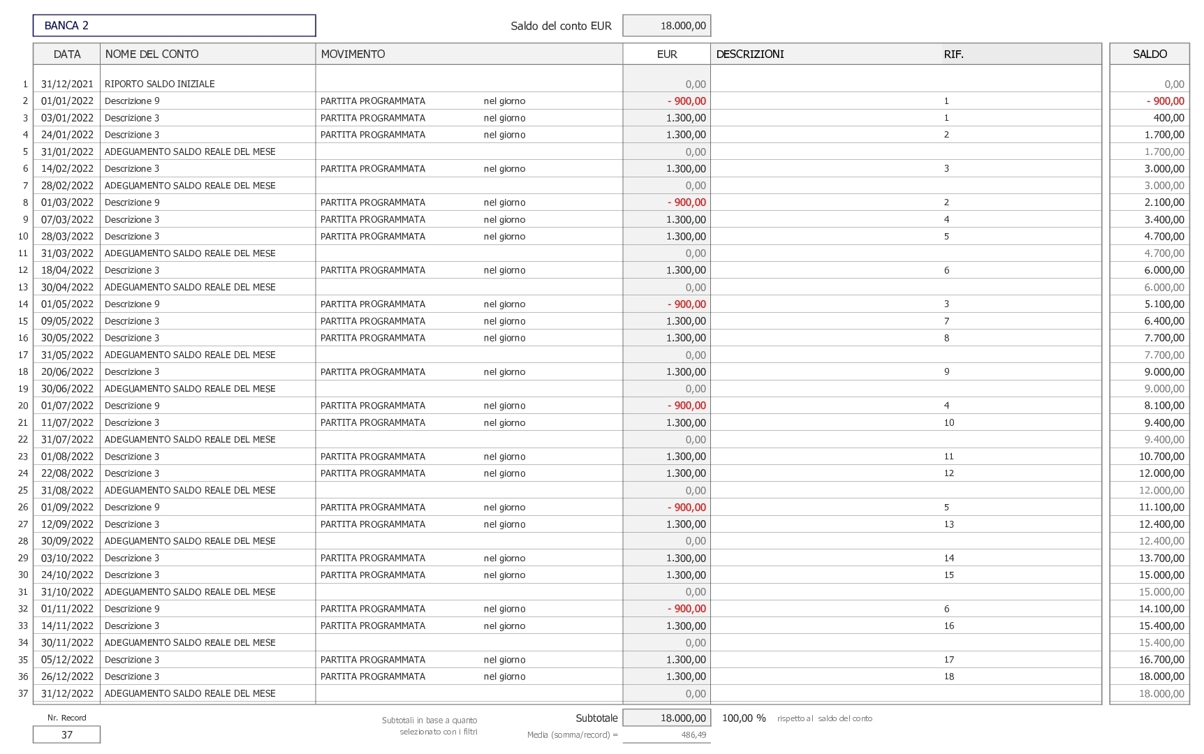Image resolution: width=1204 pixels, height=754 pixels.
Task: Click Descrizione 9 in the 01/09/2022 row
Action: click(x=132, y=508)
